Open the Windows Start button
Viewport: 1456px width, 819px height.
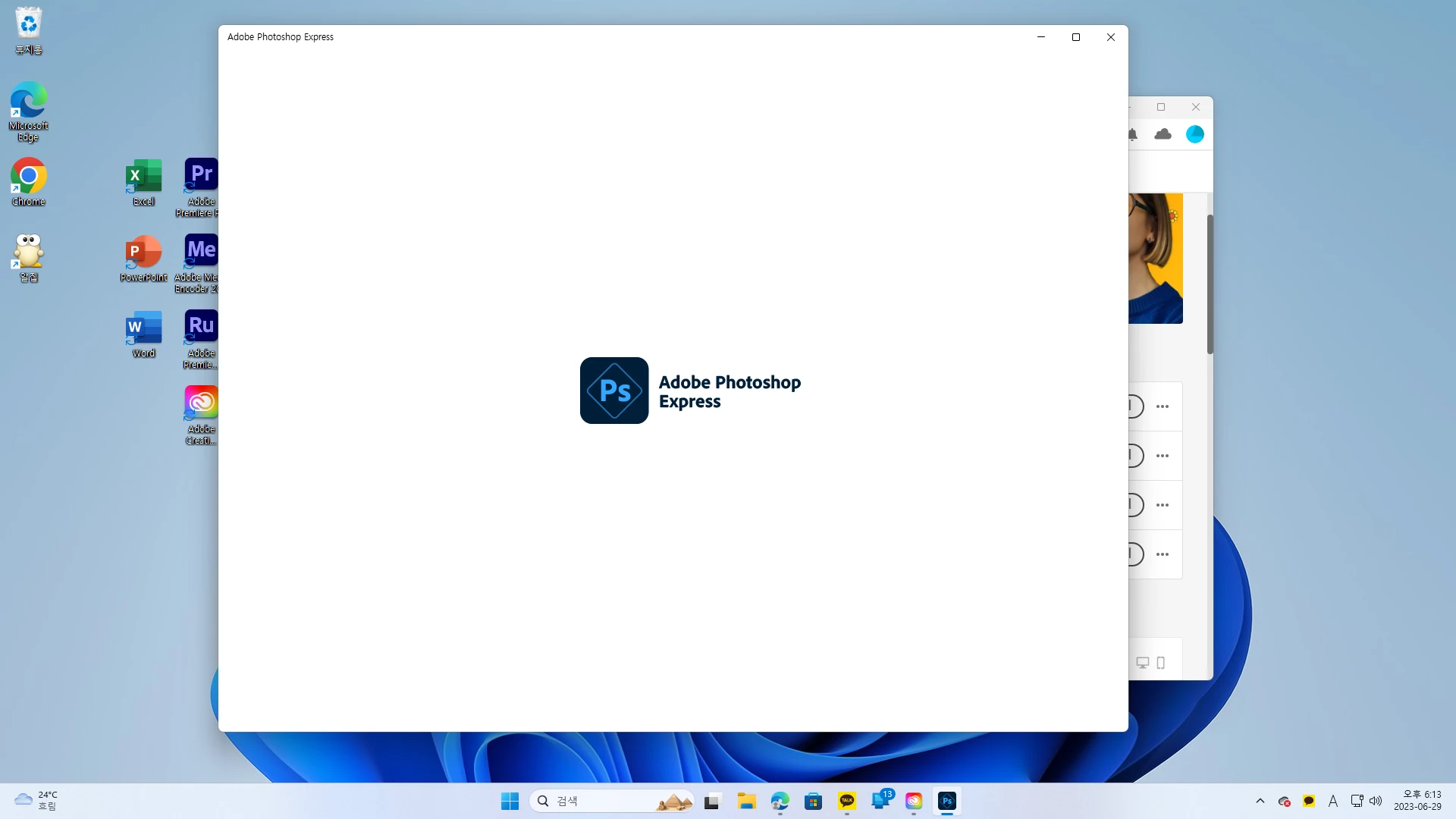(510, 801)
